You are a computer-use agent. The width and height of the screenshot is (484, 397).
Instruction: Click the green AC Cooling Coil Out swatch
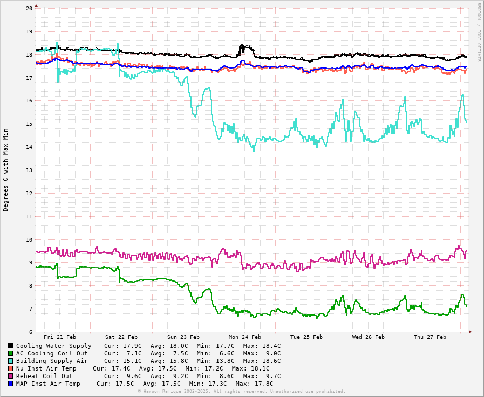pos(10,353)
